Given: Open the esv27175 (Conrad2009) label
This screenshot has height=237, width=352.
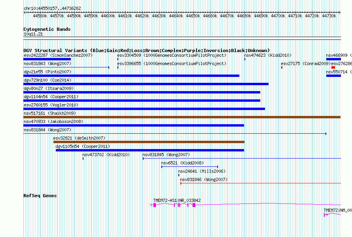Looking at the screenshot, I should (x=306, y=63).
